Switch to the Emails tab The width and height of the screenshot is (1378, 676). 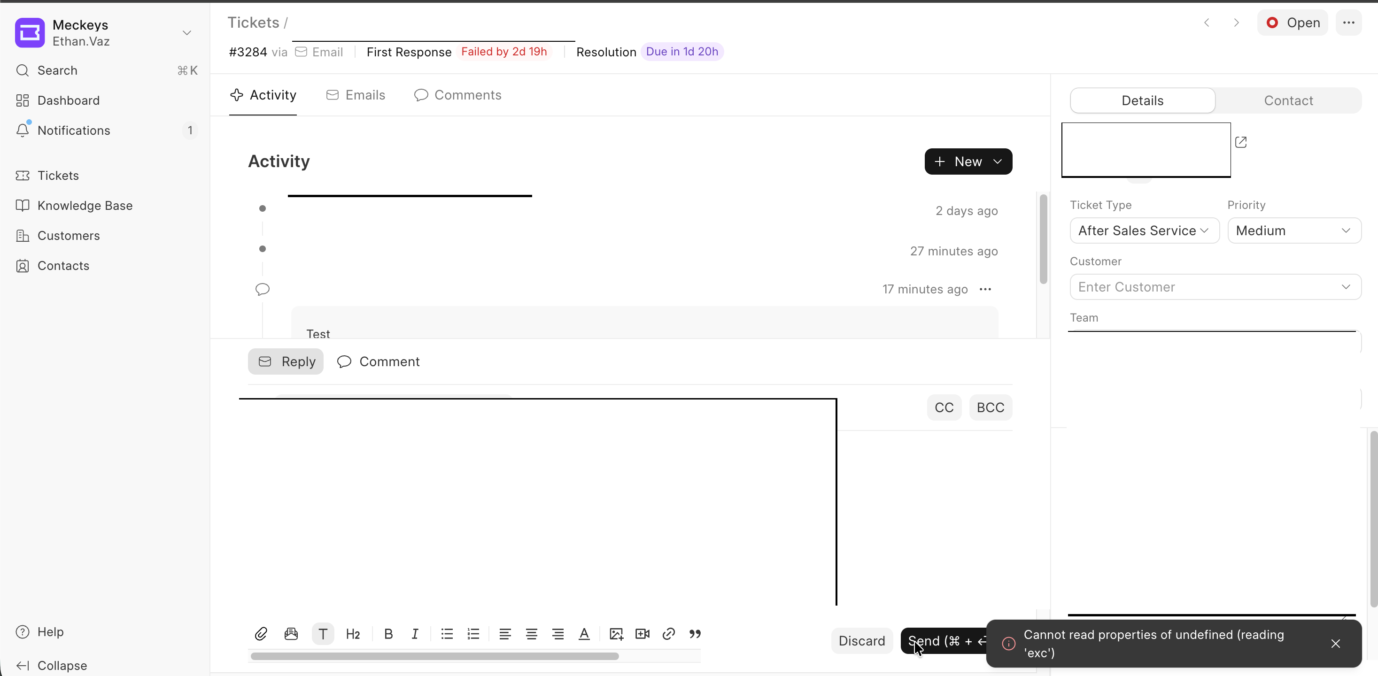356,95
